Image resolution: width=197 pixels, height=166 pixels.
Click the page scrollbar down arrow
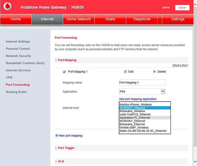(195, 161)
